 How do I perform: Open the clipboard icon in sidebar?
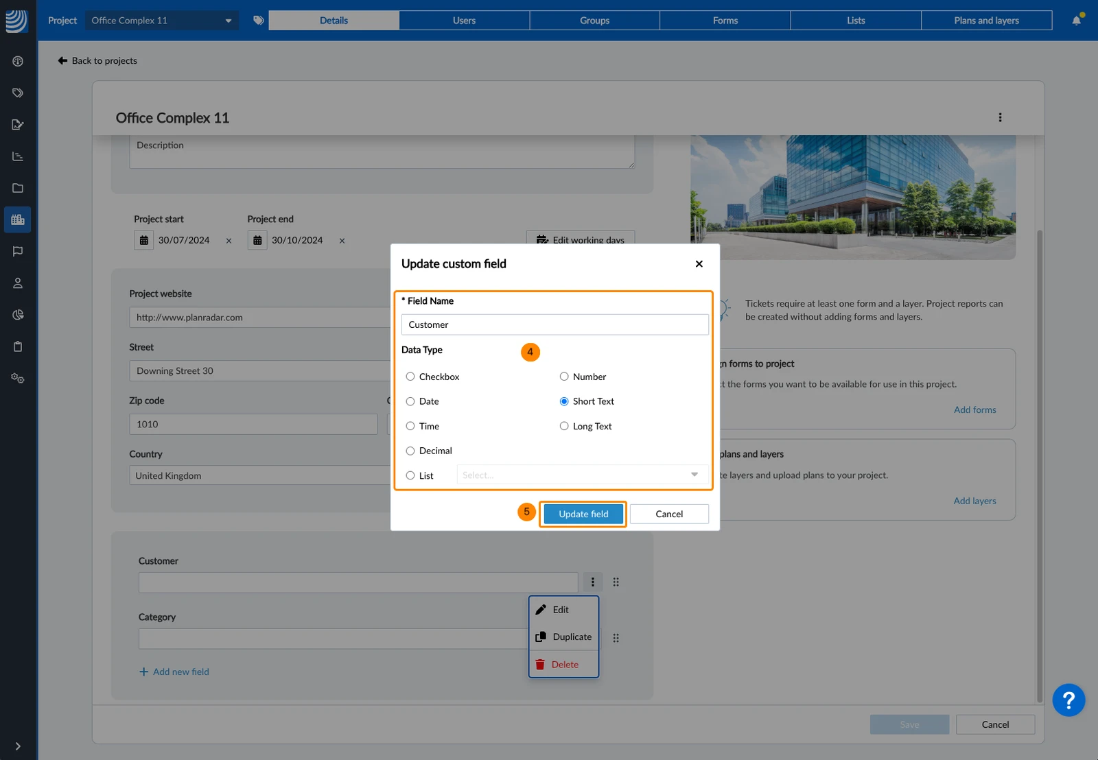pyautogui.click(x=18, y=346)
